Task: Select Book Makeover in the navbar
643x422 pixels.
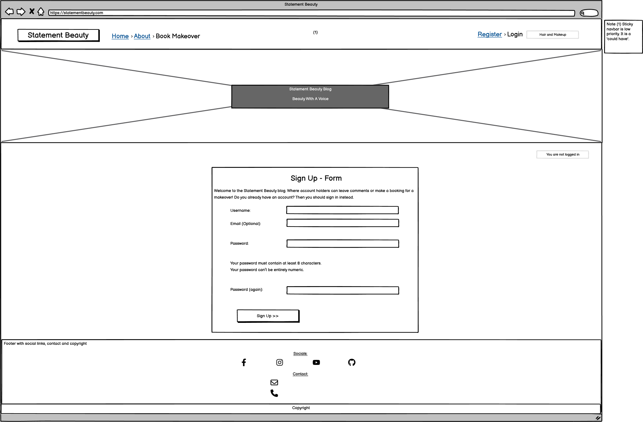Action: pos(178,36)
